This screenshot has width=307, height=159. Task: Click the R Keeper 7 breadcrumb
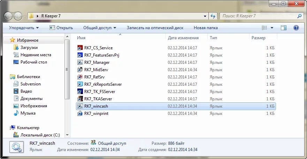[51, 16]
